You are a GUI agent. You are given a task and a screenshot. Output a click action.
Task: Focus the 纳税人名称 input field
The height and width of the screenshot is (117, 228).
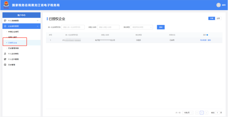(x=108, y=27)
